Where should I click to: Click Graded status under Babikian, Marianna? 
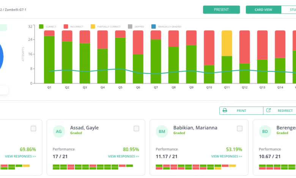[179, 133]
